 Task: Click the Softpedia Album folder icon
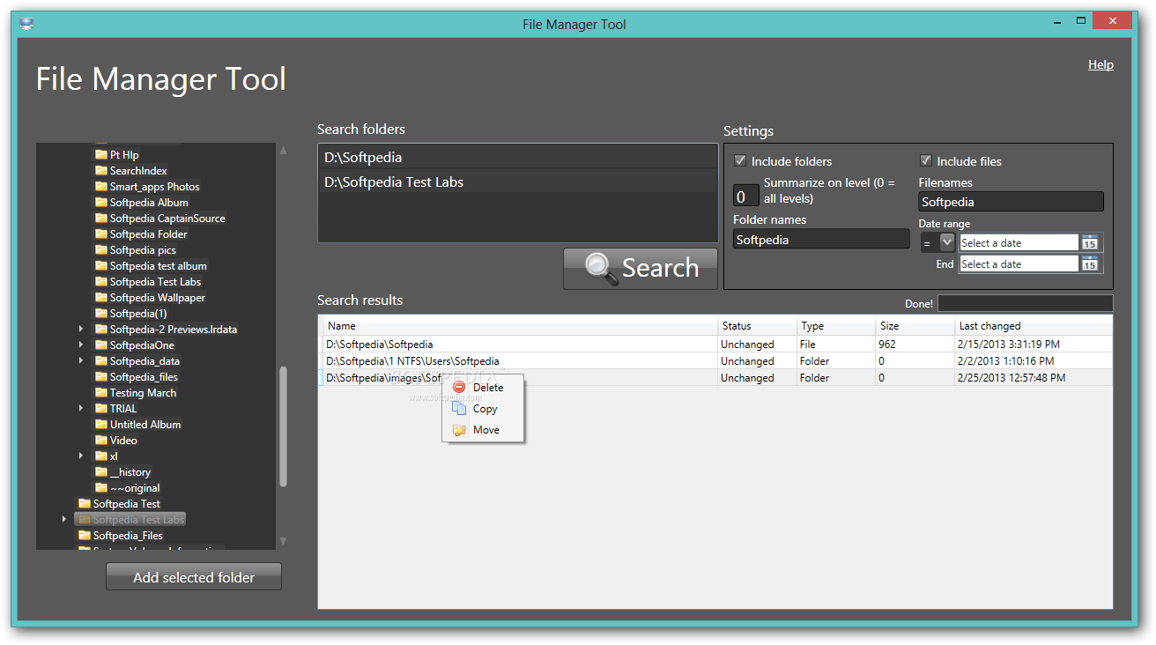pos(101,203)
